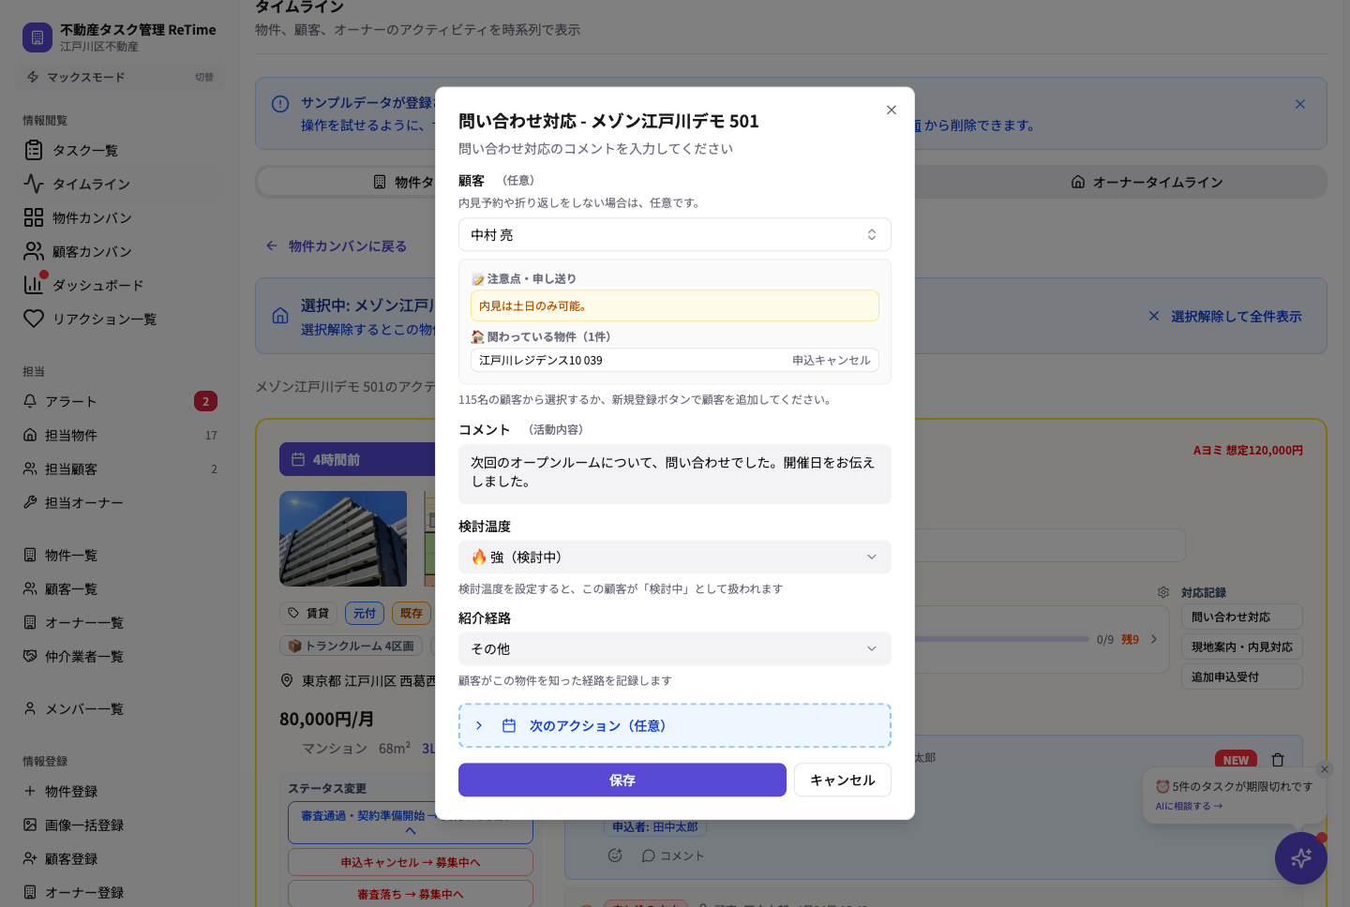Viewport: 1350px width, 907px height.
Task: Expand the 次のアクション（任意） section
Action: pos(674,726)
